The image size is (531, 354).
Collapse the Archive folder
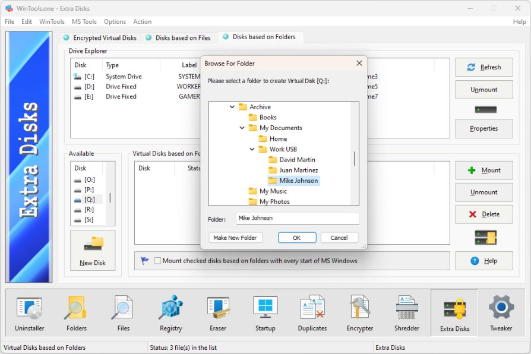coord(232,107)
